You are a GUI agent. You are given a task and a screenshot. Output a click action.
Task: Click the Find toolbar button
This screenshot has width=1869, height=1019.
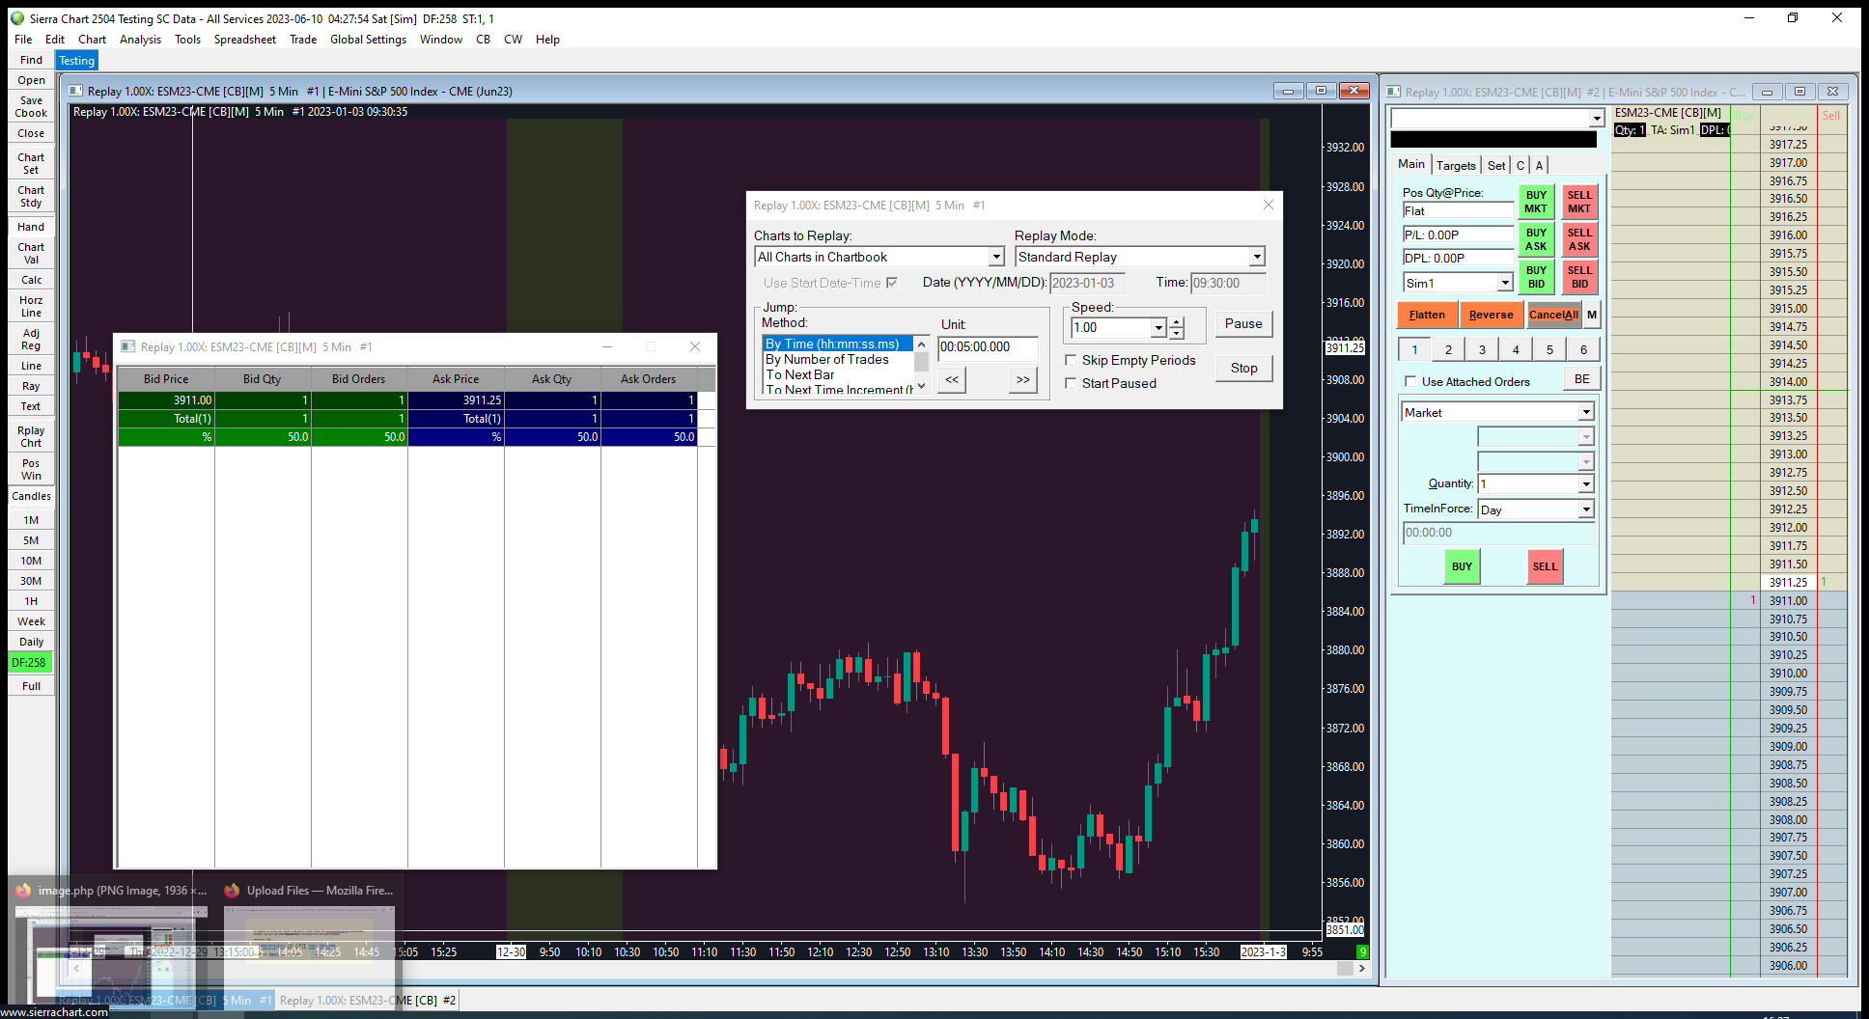[x=31, y=60]
